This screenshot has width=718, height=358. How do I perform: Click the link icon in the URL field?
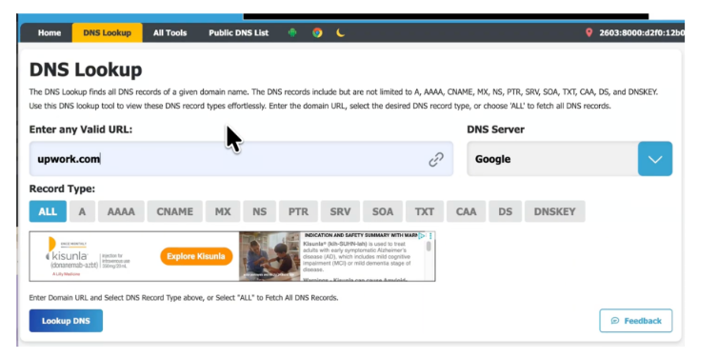click(436, 159)
